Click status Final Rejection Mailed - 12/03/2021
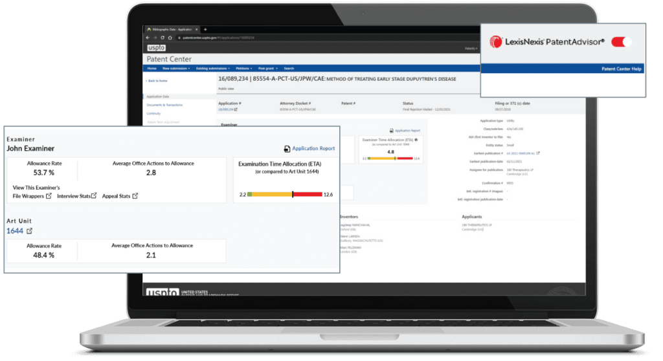 [x=426, y=109]
